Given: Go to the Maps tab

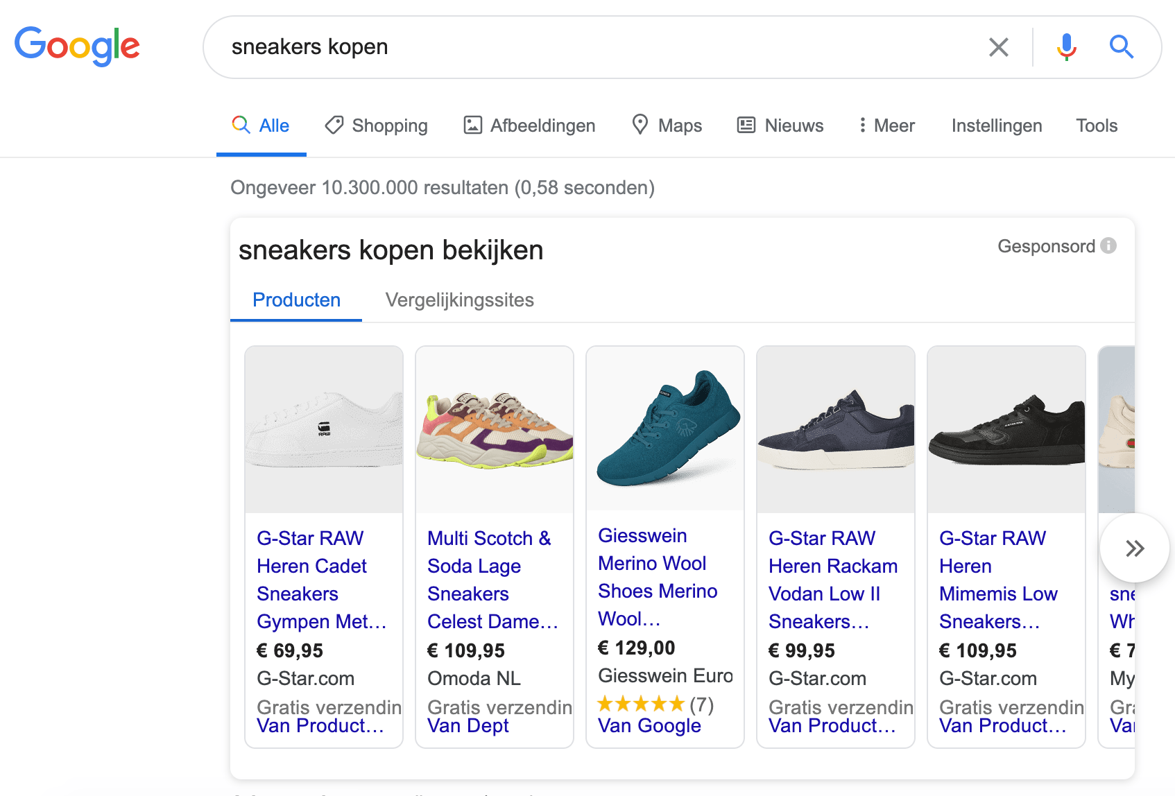Looking at the screenshot, I should pyautogui.click(x=667, y=126).
